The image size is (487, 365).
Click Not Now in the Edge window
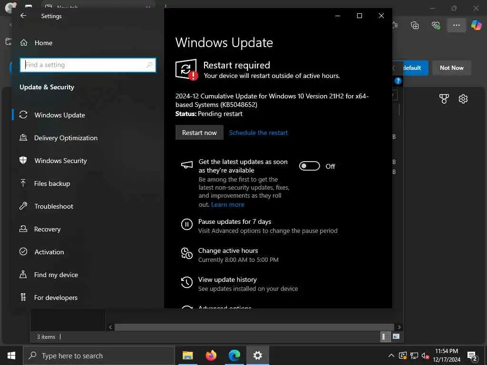pyautogui.click(x=452, y=68)
